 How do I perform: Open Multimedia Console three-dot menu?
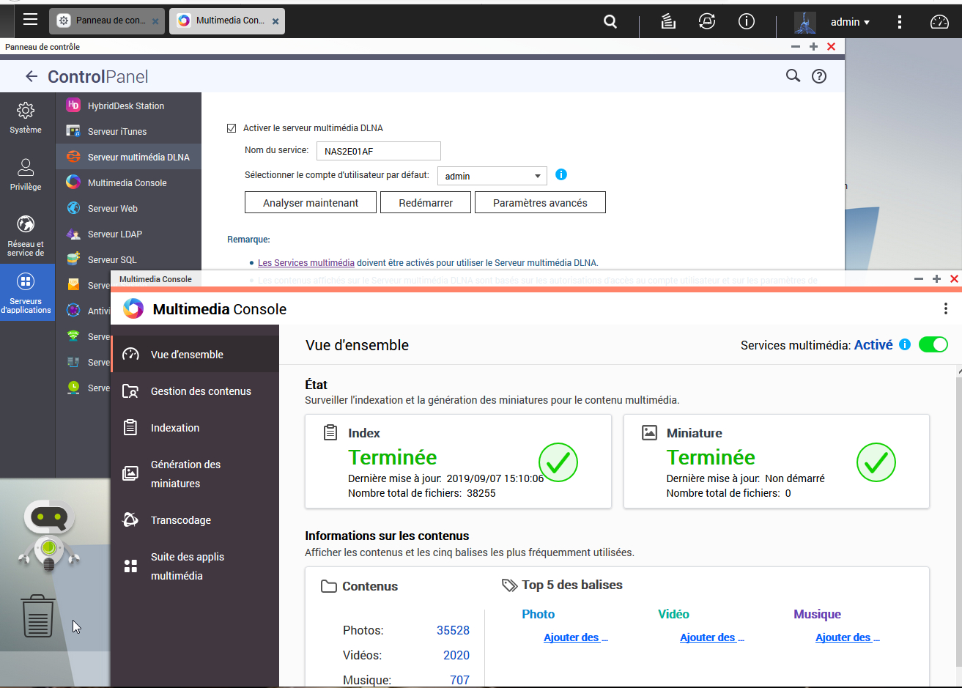pyautogui.click(x=946, y=308)
